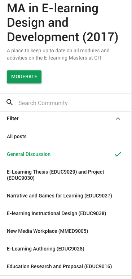
Task: Click the green MODERATE button
Action: point(24,77)
